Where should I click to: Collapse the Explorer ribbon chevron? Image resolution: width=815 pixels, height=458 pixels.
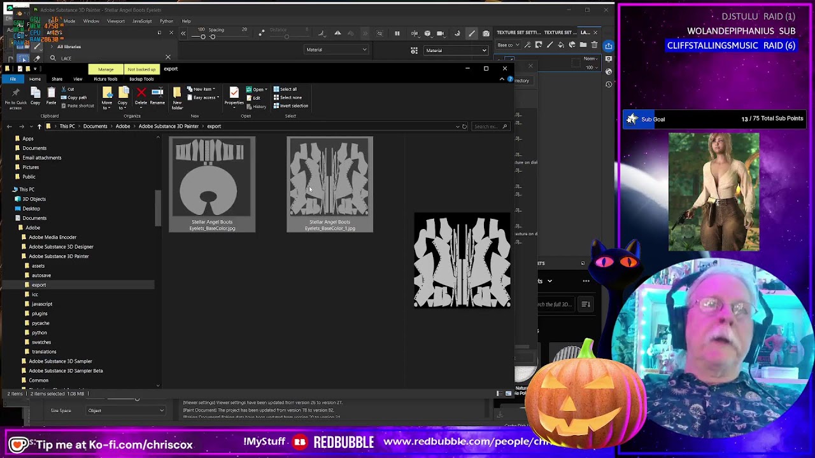502,79
